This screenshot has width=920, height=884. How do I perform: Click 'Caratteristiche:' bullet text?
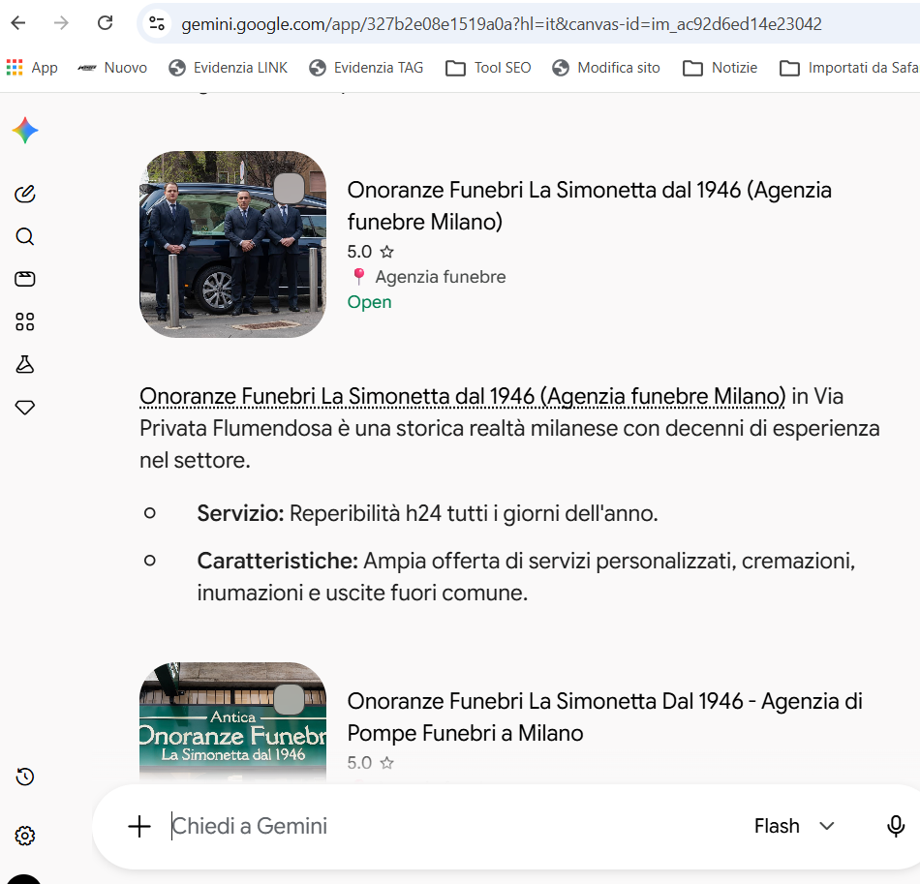278,561
